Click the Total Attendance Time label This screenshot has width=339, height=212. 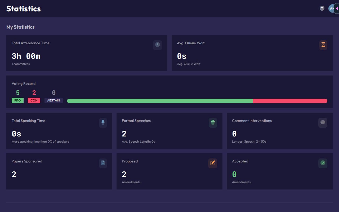tap(30, 43)
